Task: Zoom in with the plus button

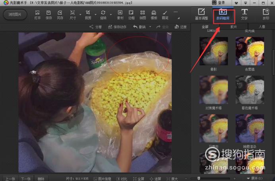Action: [x=234, y=178]
